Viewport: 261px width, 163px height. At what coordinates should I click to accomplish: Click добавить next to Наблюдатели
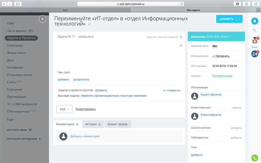pos(236,138)
